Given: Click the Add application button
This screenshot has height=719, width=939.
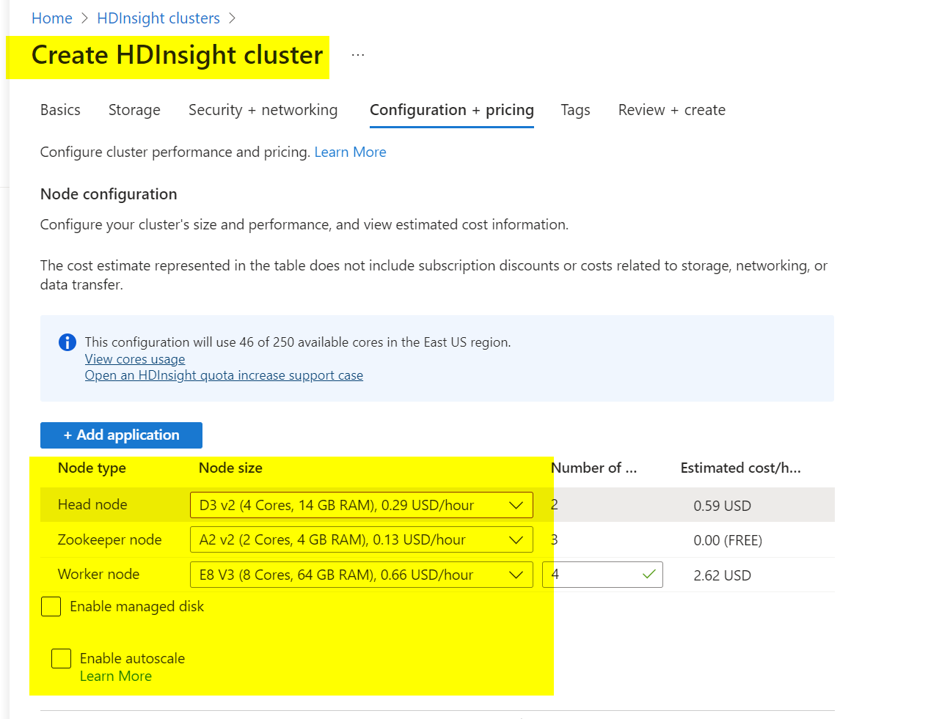Looking at the screenshot, I should tap(121, 435).
